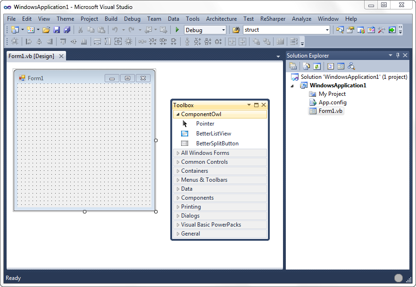Click the Open File folder icon
Screen dimensions: 416x287
pos(46,30)
